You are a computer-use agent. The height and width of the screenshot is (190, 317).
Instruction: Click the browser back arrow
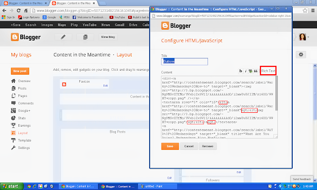pos(4,10)
